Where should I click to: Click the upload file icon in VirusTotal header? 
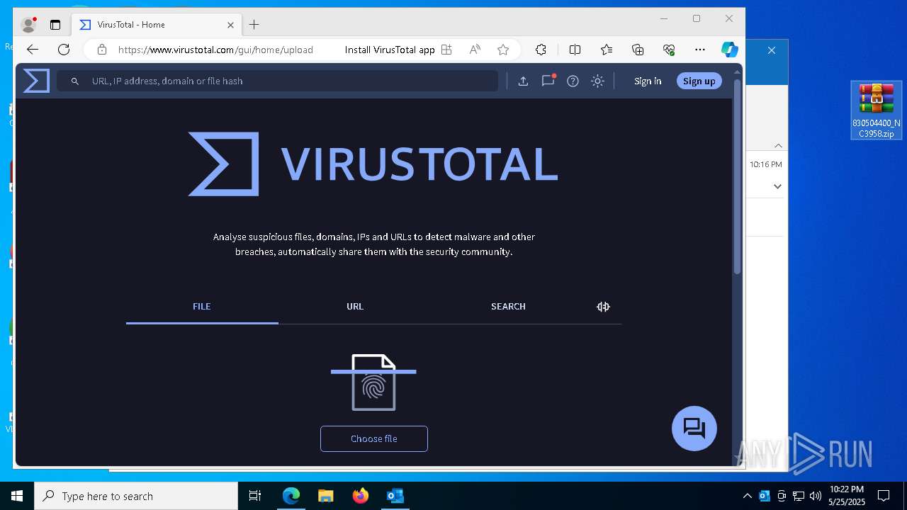pos(523,81)
